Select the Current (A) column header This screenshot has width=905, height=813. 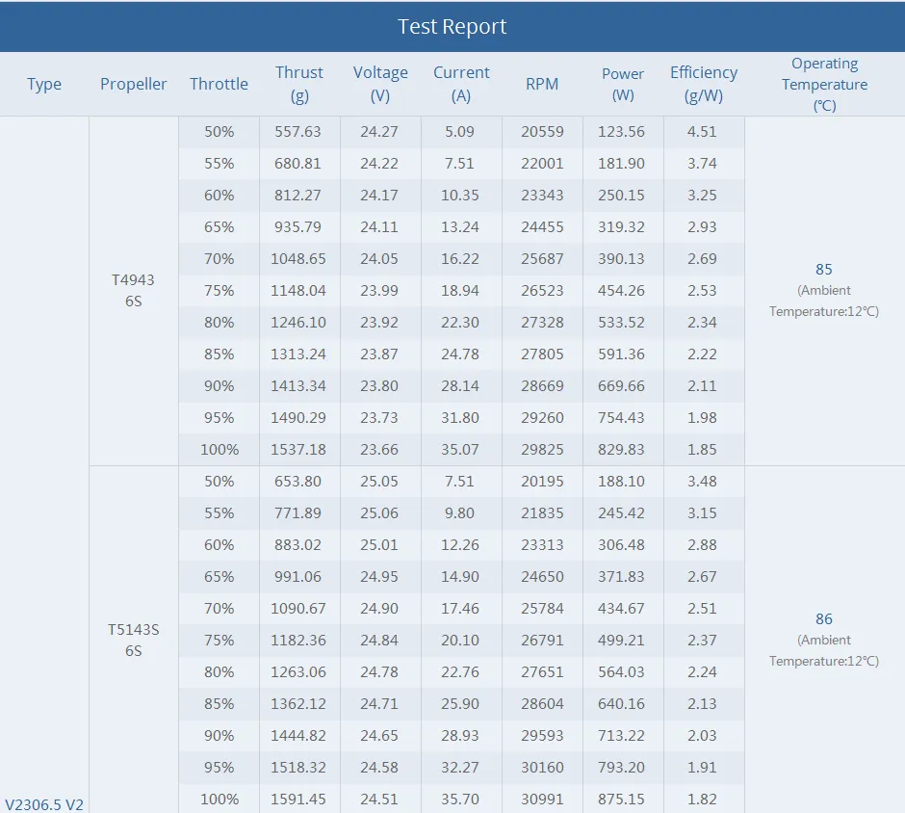[x=461, y=84]
